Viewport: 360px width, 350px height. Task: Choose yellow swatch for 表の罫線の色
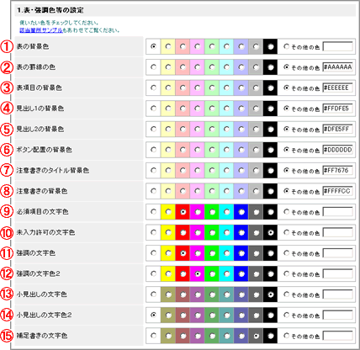[168, 67]
